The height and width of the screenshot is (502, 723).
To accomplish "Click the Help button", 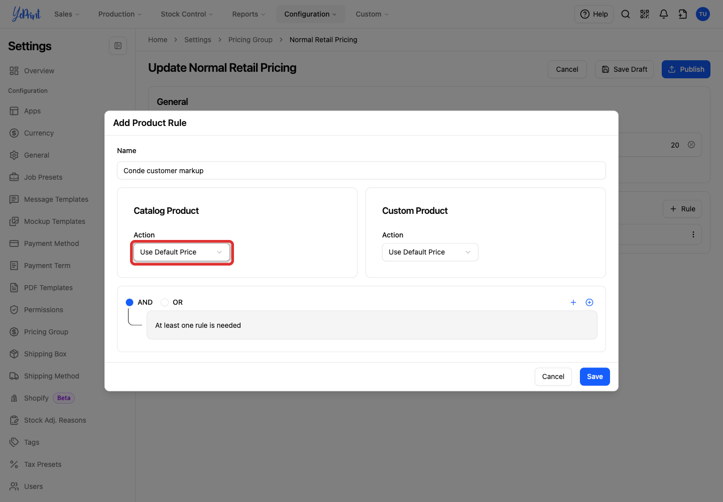I will tap(594, 14).
